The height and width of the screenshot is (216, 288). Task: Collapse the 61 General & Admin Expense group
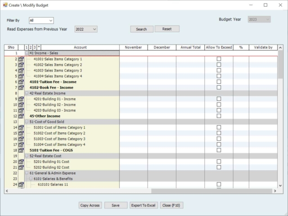click(x=27, y=173)
